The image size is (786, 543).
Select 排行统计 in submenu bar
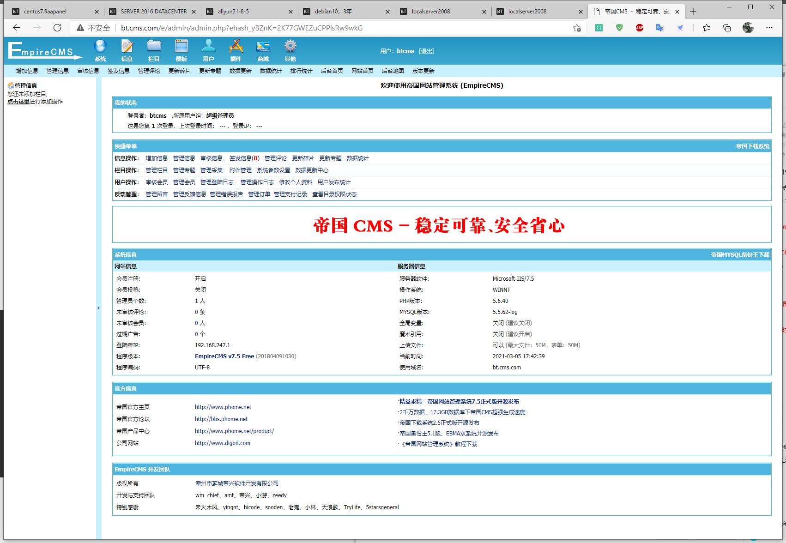(x=302, y=71)
